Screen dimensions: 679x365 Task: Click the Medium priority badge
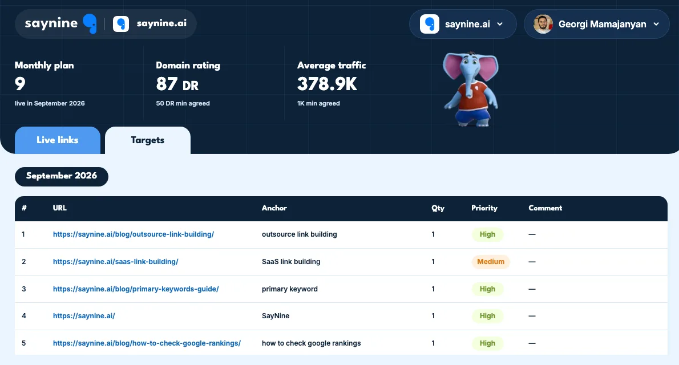click(491, 262)
